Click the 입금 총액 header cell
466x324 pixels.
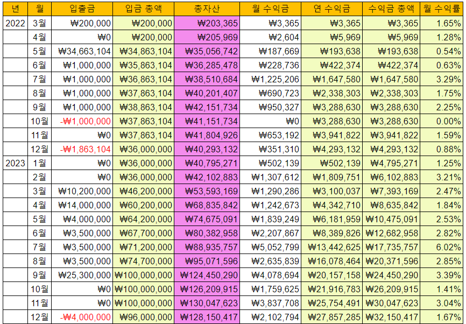[144, 9]
